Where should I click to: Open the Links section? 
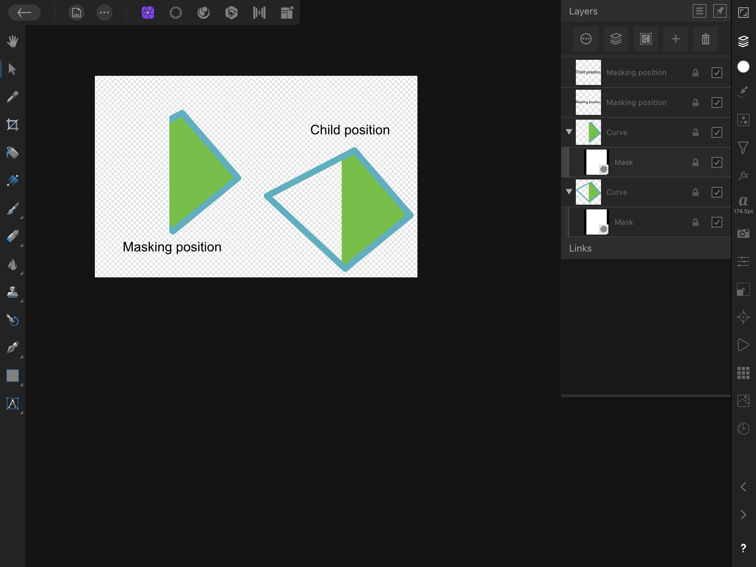pyautogui.click(x=645, y=248)
